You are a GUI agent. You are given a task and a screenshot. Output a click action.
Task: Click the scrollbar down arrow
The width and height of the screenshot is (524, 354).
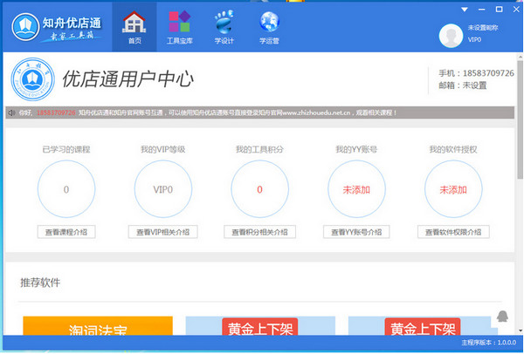coord(520,330)
